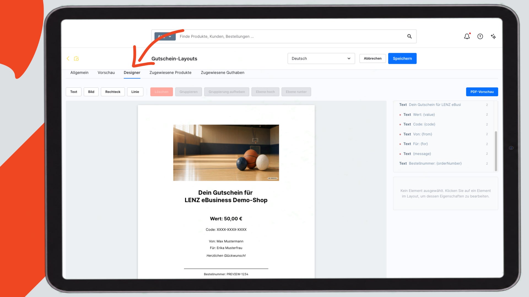Select the gym basketball image on canvas
Viewport: 529px width, 297px height.
[226, 153]
